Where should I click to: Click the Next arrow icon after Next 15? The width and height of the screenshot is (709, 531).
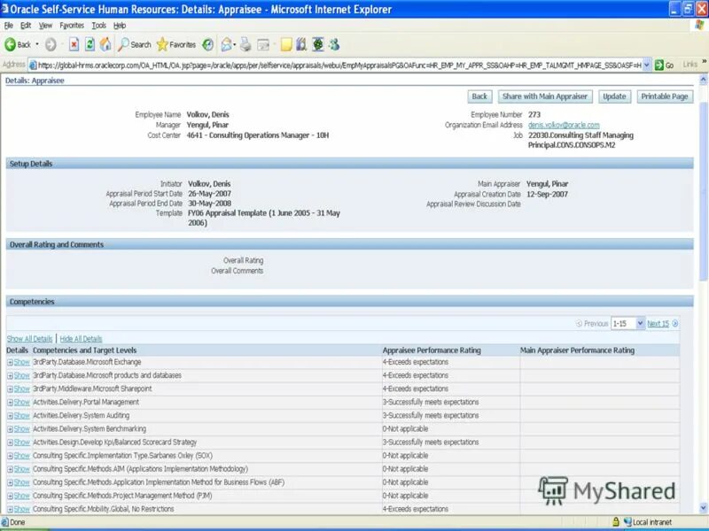point(675,323)
